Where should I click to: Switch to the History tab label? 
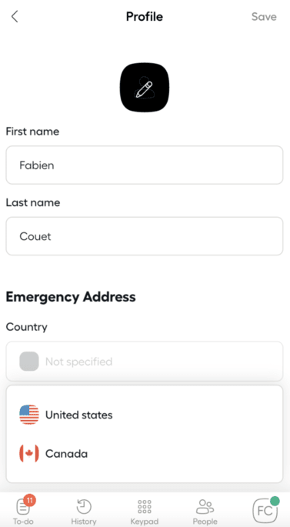[84, 522]
